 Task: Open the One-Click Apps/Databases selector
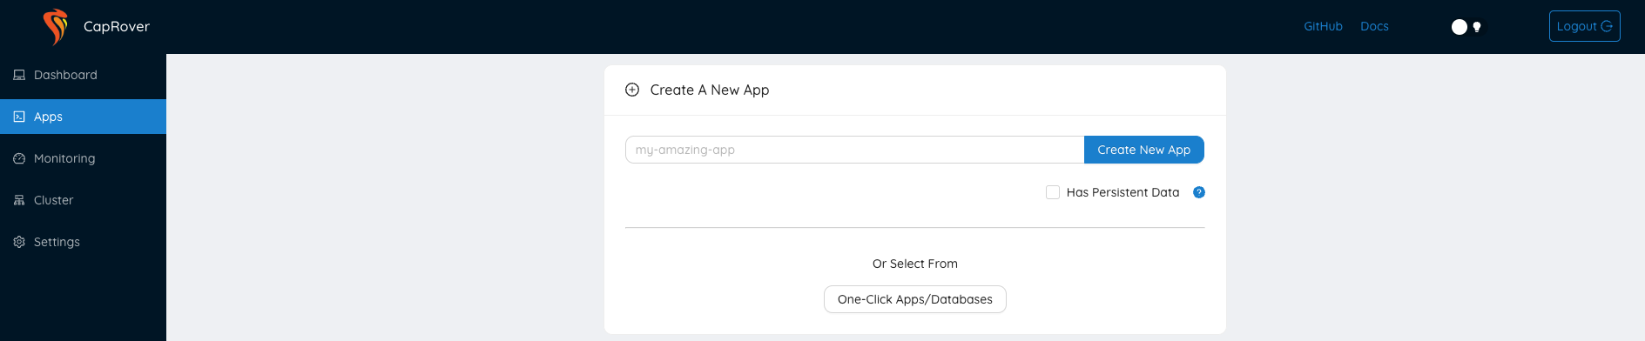[x=915, y=299]
